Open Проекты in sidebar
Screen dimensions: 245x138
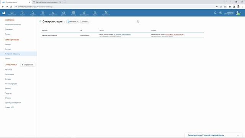(8, 93)
